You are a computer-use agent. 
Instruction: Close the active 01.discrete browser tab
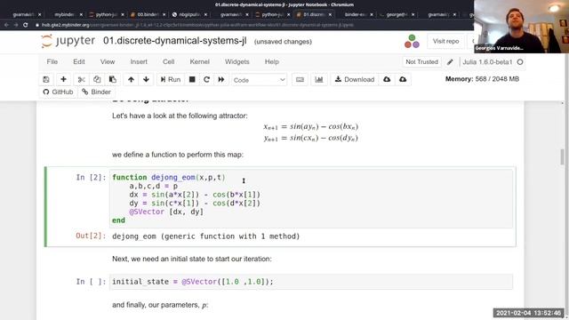coord(330,14)
